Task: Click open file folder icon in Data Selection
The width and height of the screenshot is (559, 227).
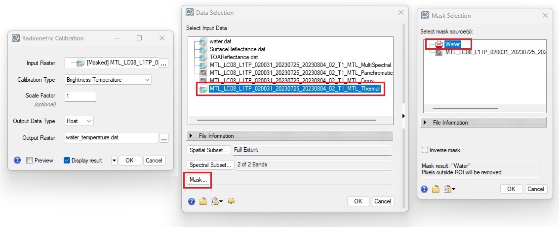Action: [203, 201]
